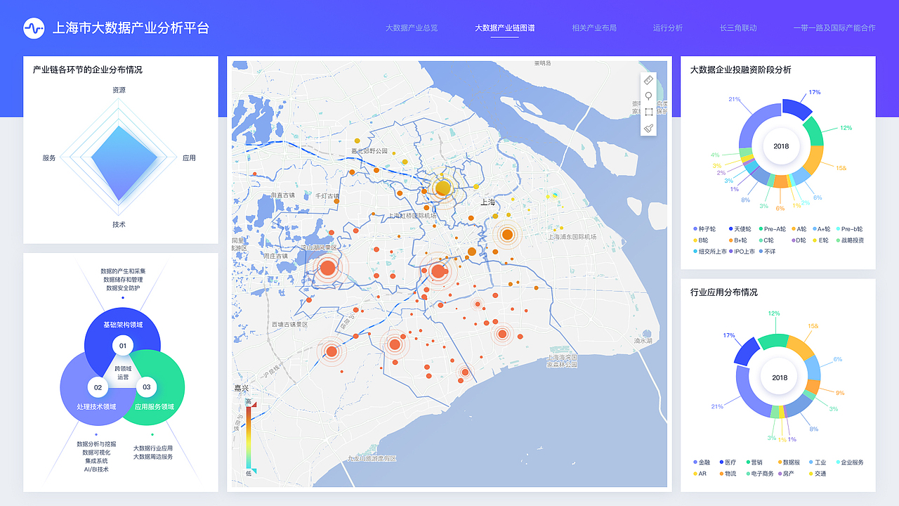Image resolution: width=899 pixels, height=506 pixels.
Task: Toggle Pre-b轮 in the financing-stage legend
Action: 848,229
